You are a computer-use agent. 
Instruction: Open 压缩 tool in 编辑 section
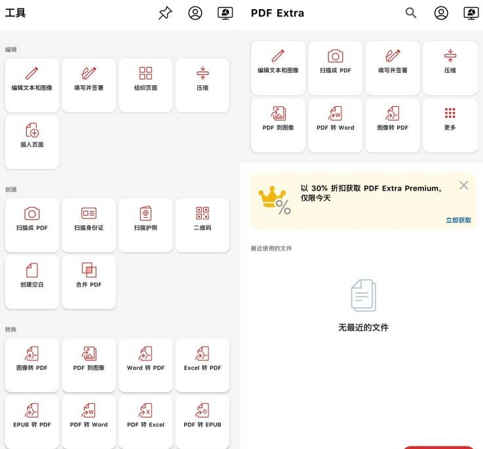click(203, 85)
